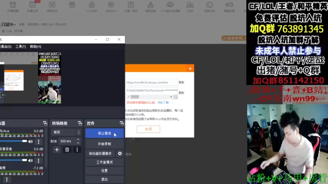Click the OBS preview canvas thumbnail
The height and width of the screenshot is (184, 328).
[x=30, y=78]
